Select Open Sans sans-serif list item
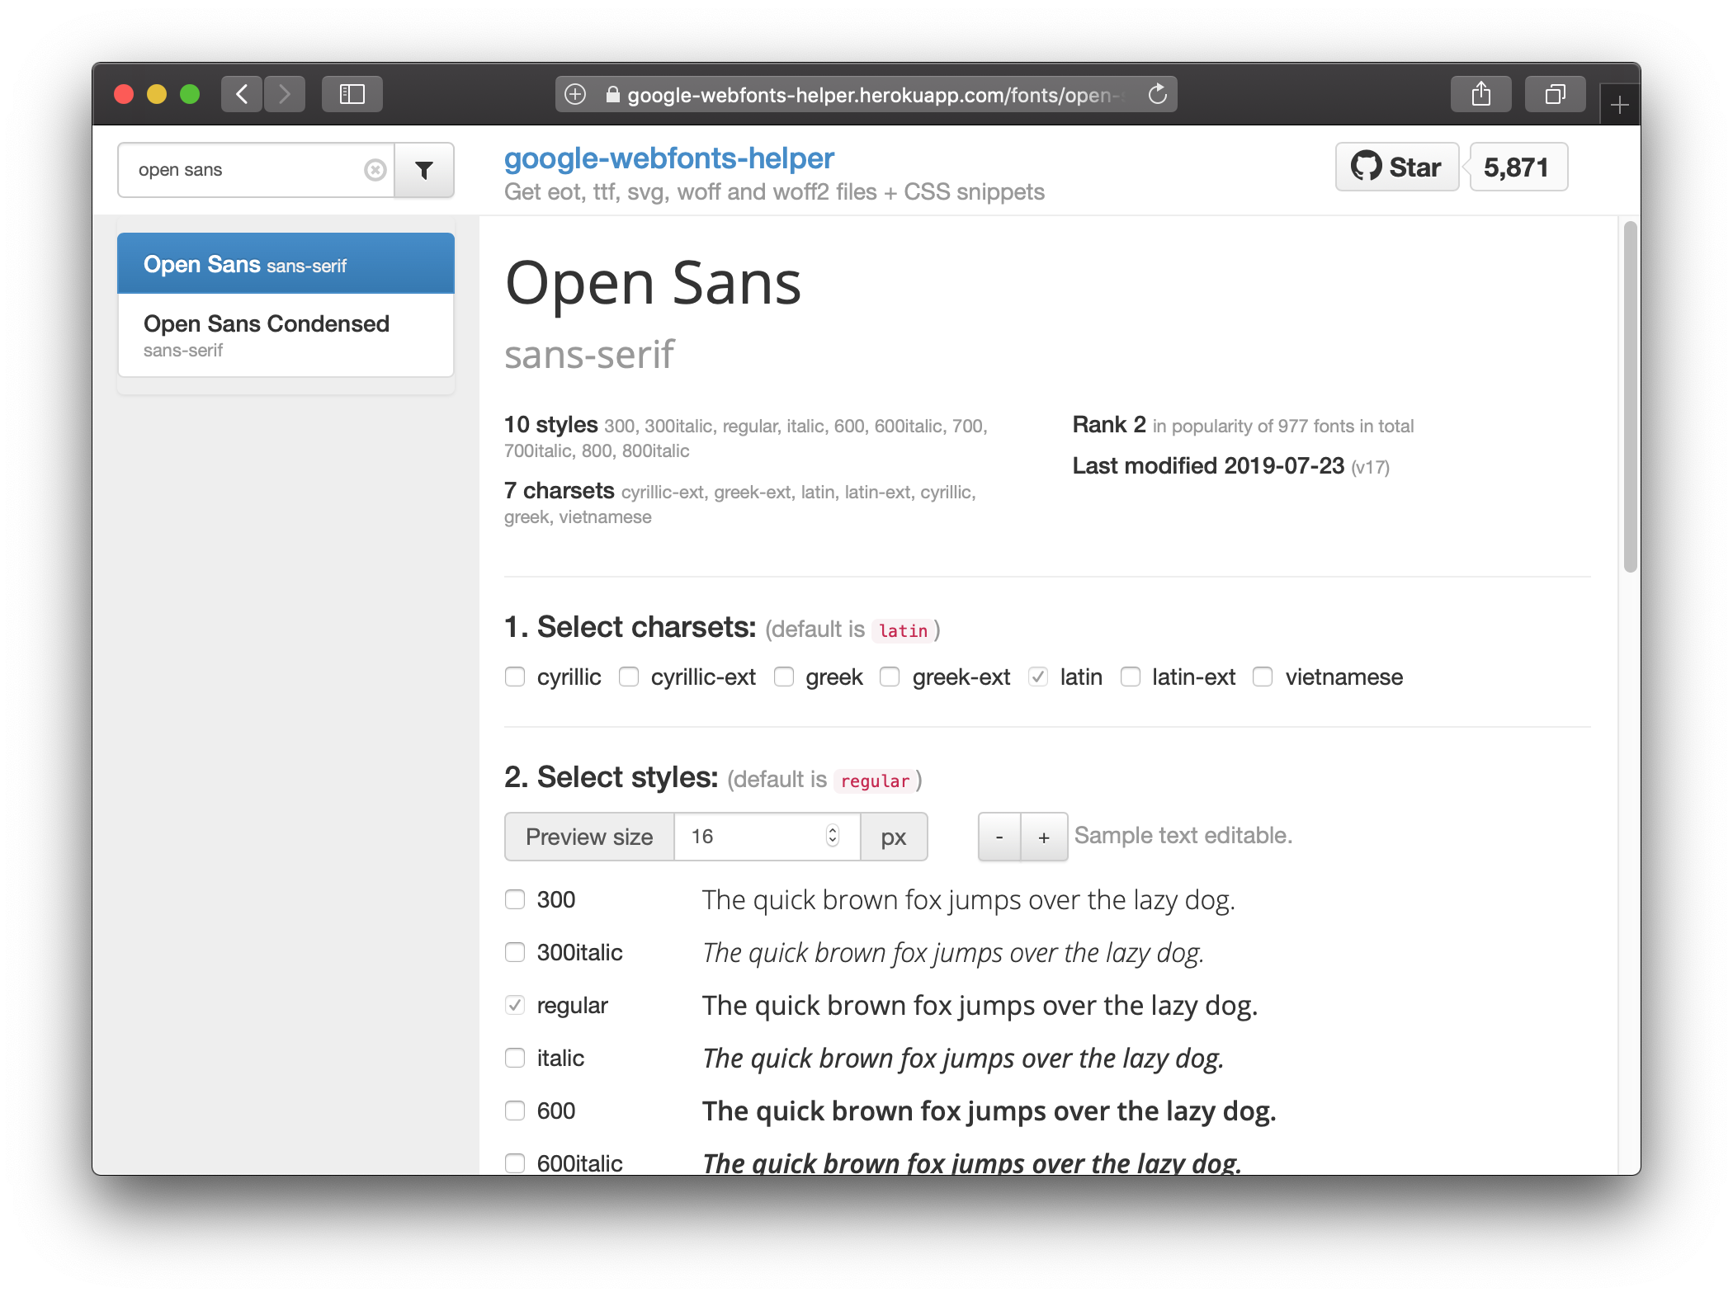This screenshot has height=1297, width=1733. 286,264
